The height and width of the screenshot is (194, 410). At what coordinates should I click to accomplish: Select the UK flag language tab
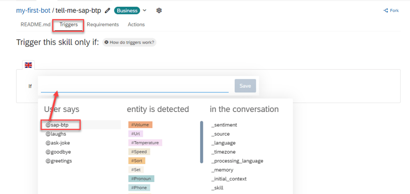28,65
